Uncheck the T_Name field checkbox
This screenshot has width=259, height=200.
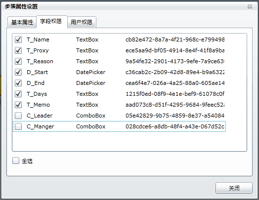[18, 40]
